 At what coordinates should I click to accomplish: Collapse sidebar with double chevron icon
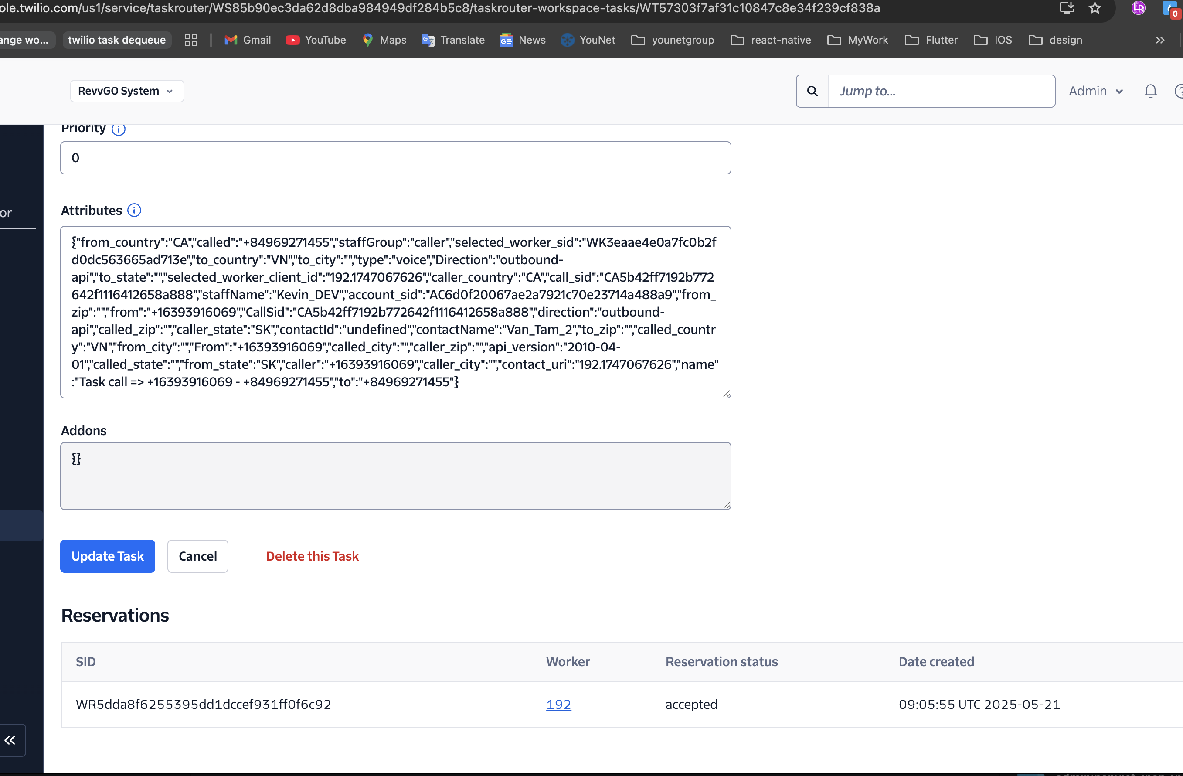[x=10, y=740]
